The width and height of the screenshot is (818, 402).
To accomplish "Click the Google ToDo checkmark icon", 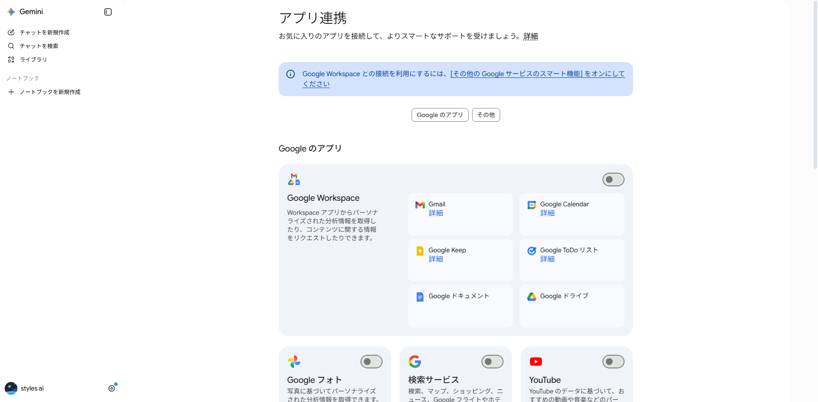I will click(532, 251).
